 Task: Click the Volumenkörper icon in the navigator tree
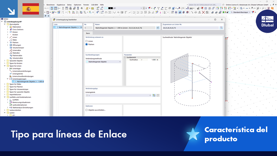(x=11, y=48)
